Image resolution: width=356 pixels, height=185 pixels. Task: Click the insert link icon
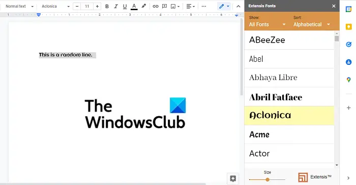tap(156, 6)
